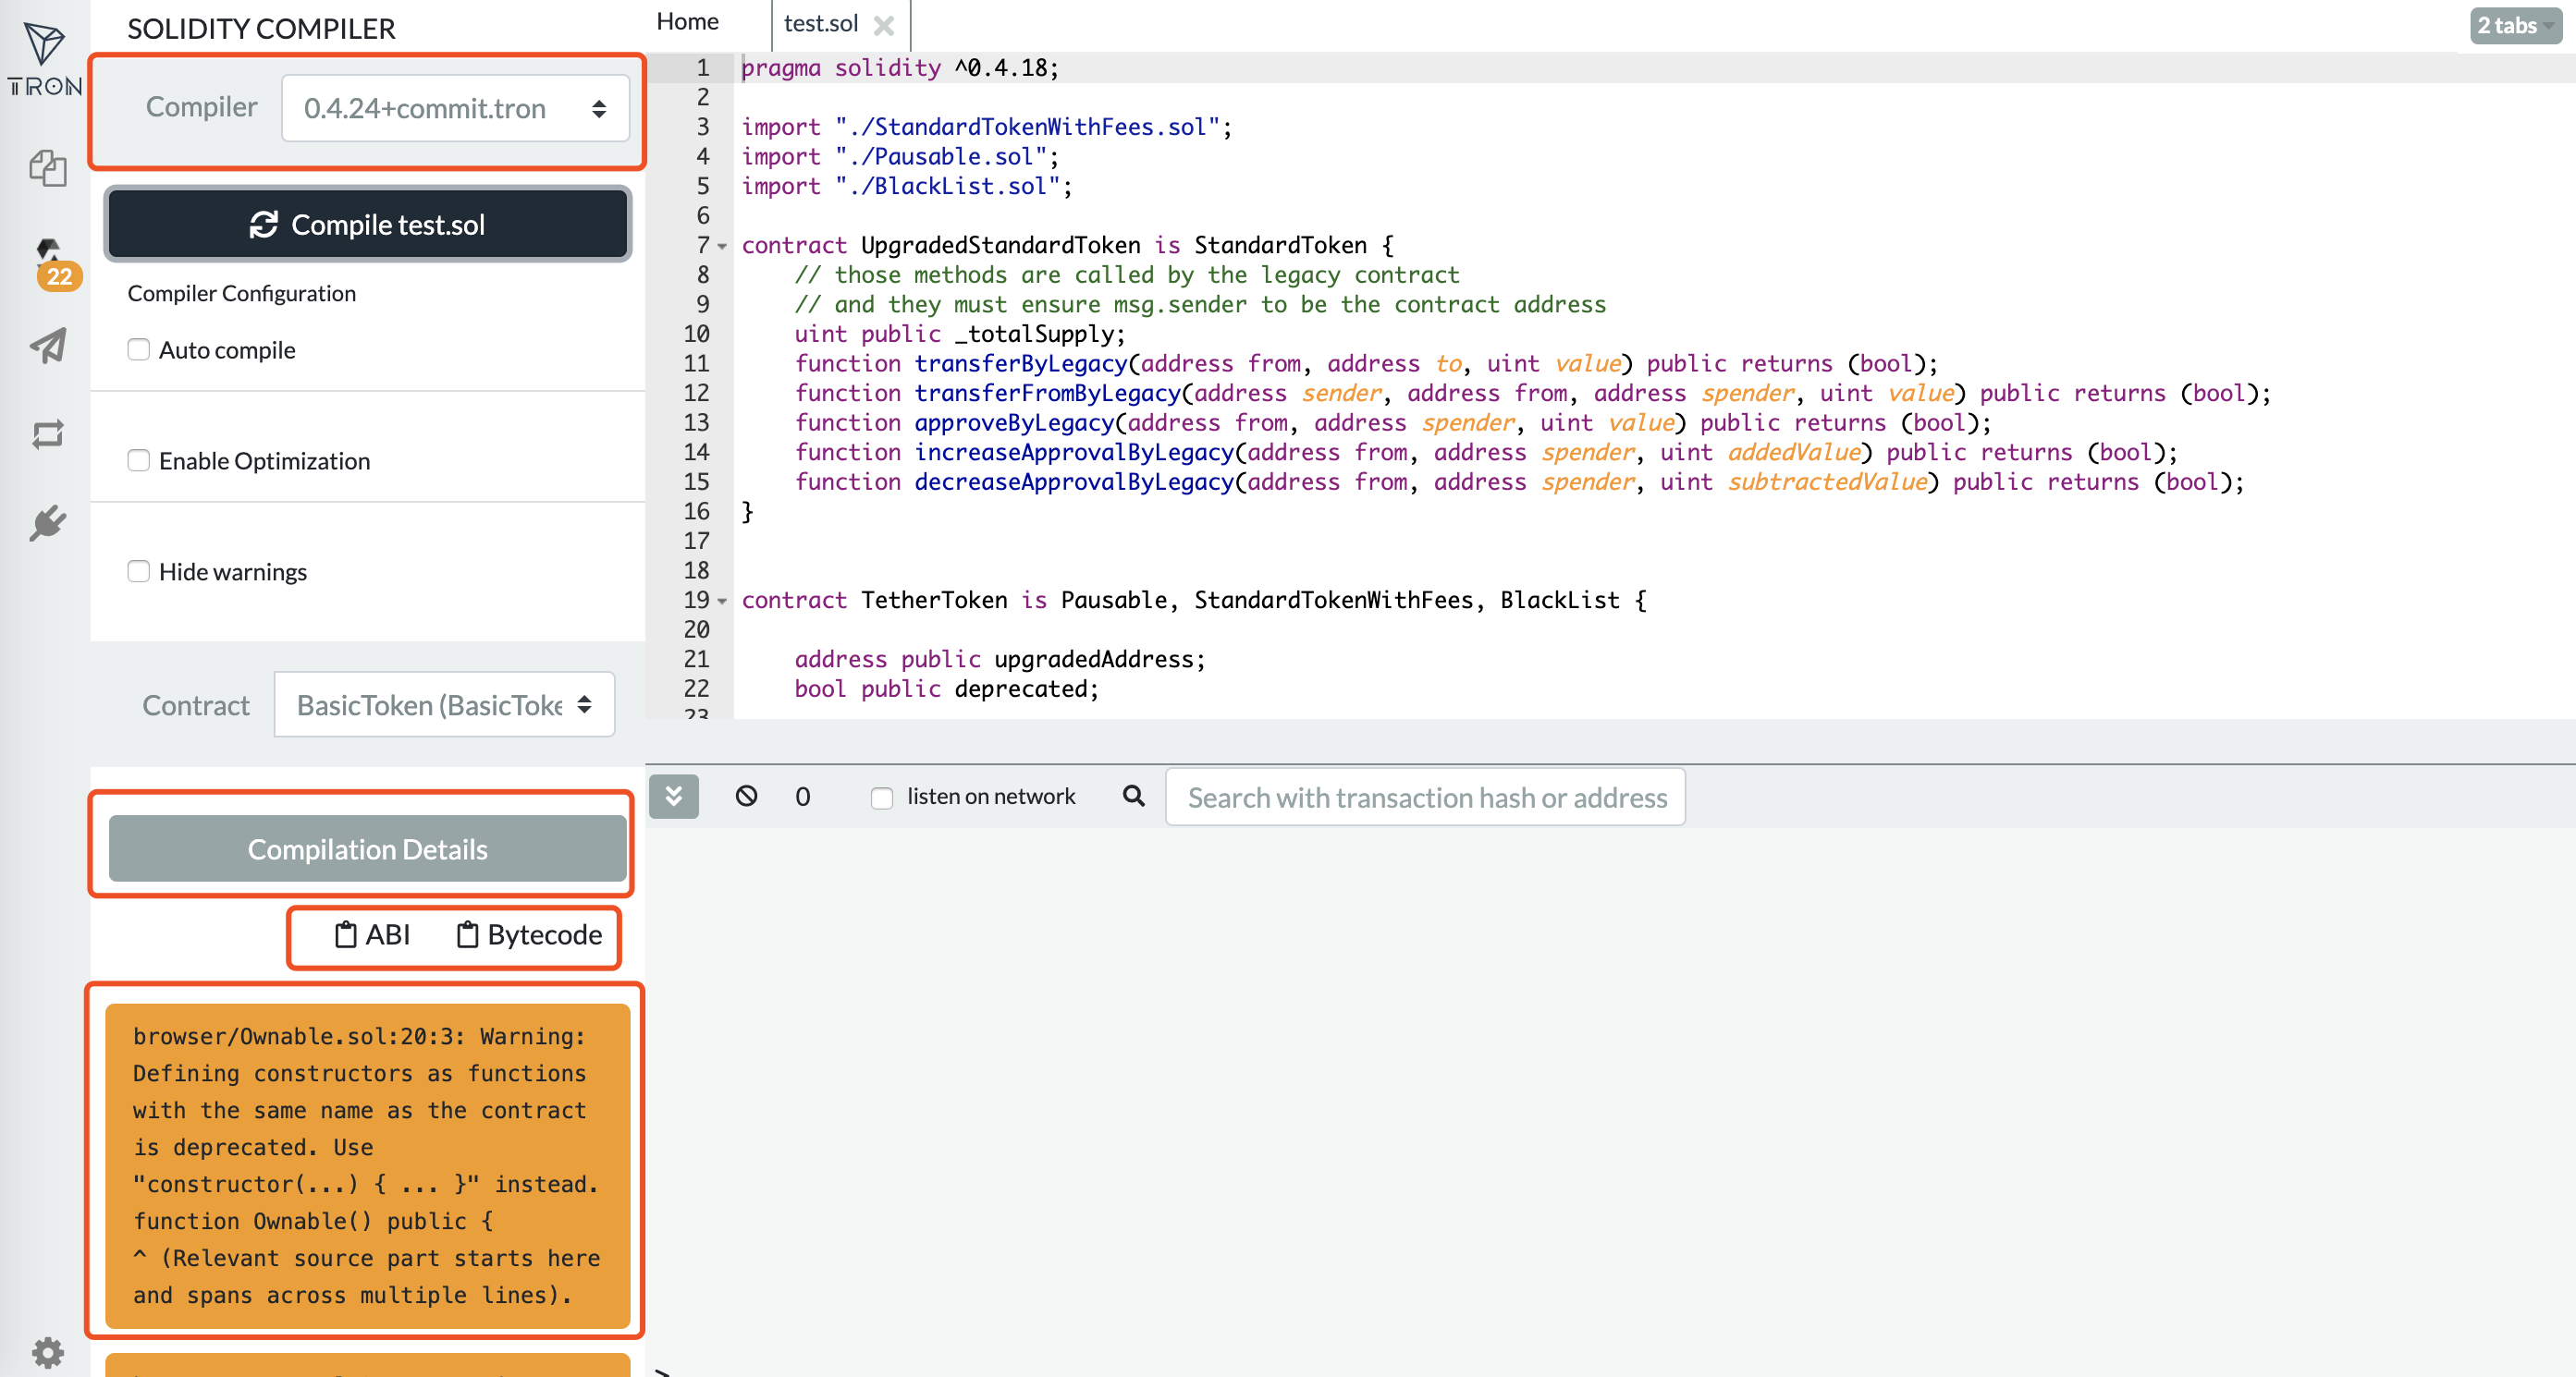Switch to the Home tab

click(687, 22)
